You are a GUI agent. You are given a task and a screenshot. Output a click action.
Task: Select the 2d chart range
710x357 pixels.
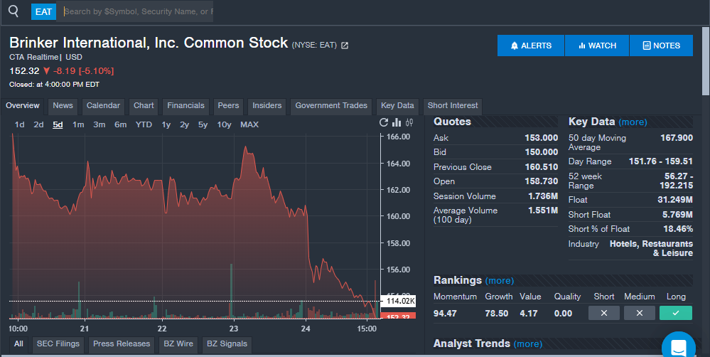(x=38, y=124)
